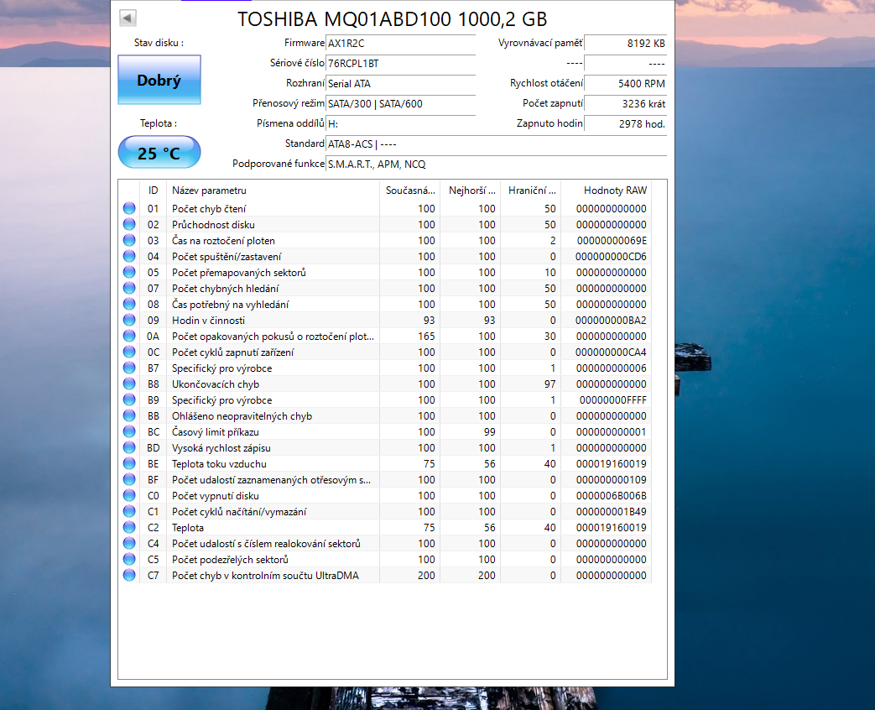The image size is (875, 710).
Task: Select the icon beside Počet podezřelých sektorů
Action: [x=128, y=559]
